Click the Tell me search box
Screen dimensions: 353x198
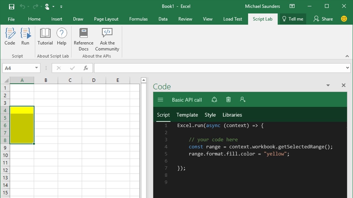(293, 19)
